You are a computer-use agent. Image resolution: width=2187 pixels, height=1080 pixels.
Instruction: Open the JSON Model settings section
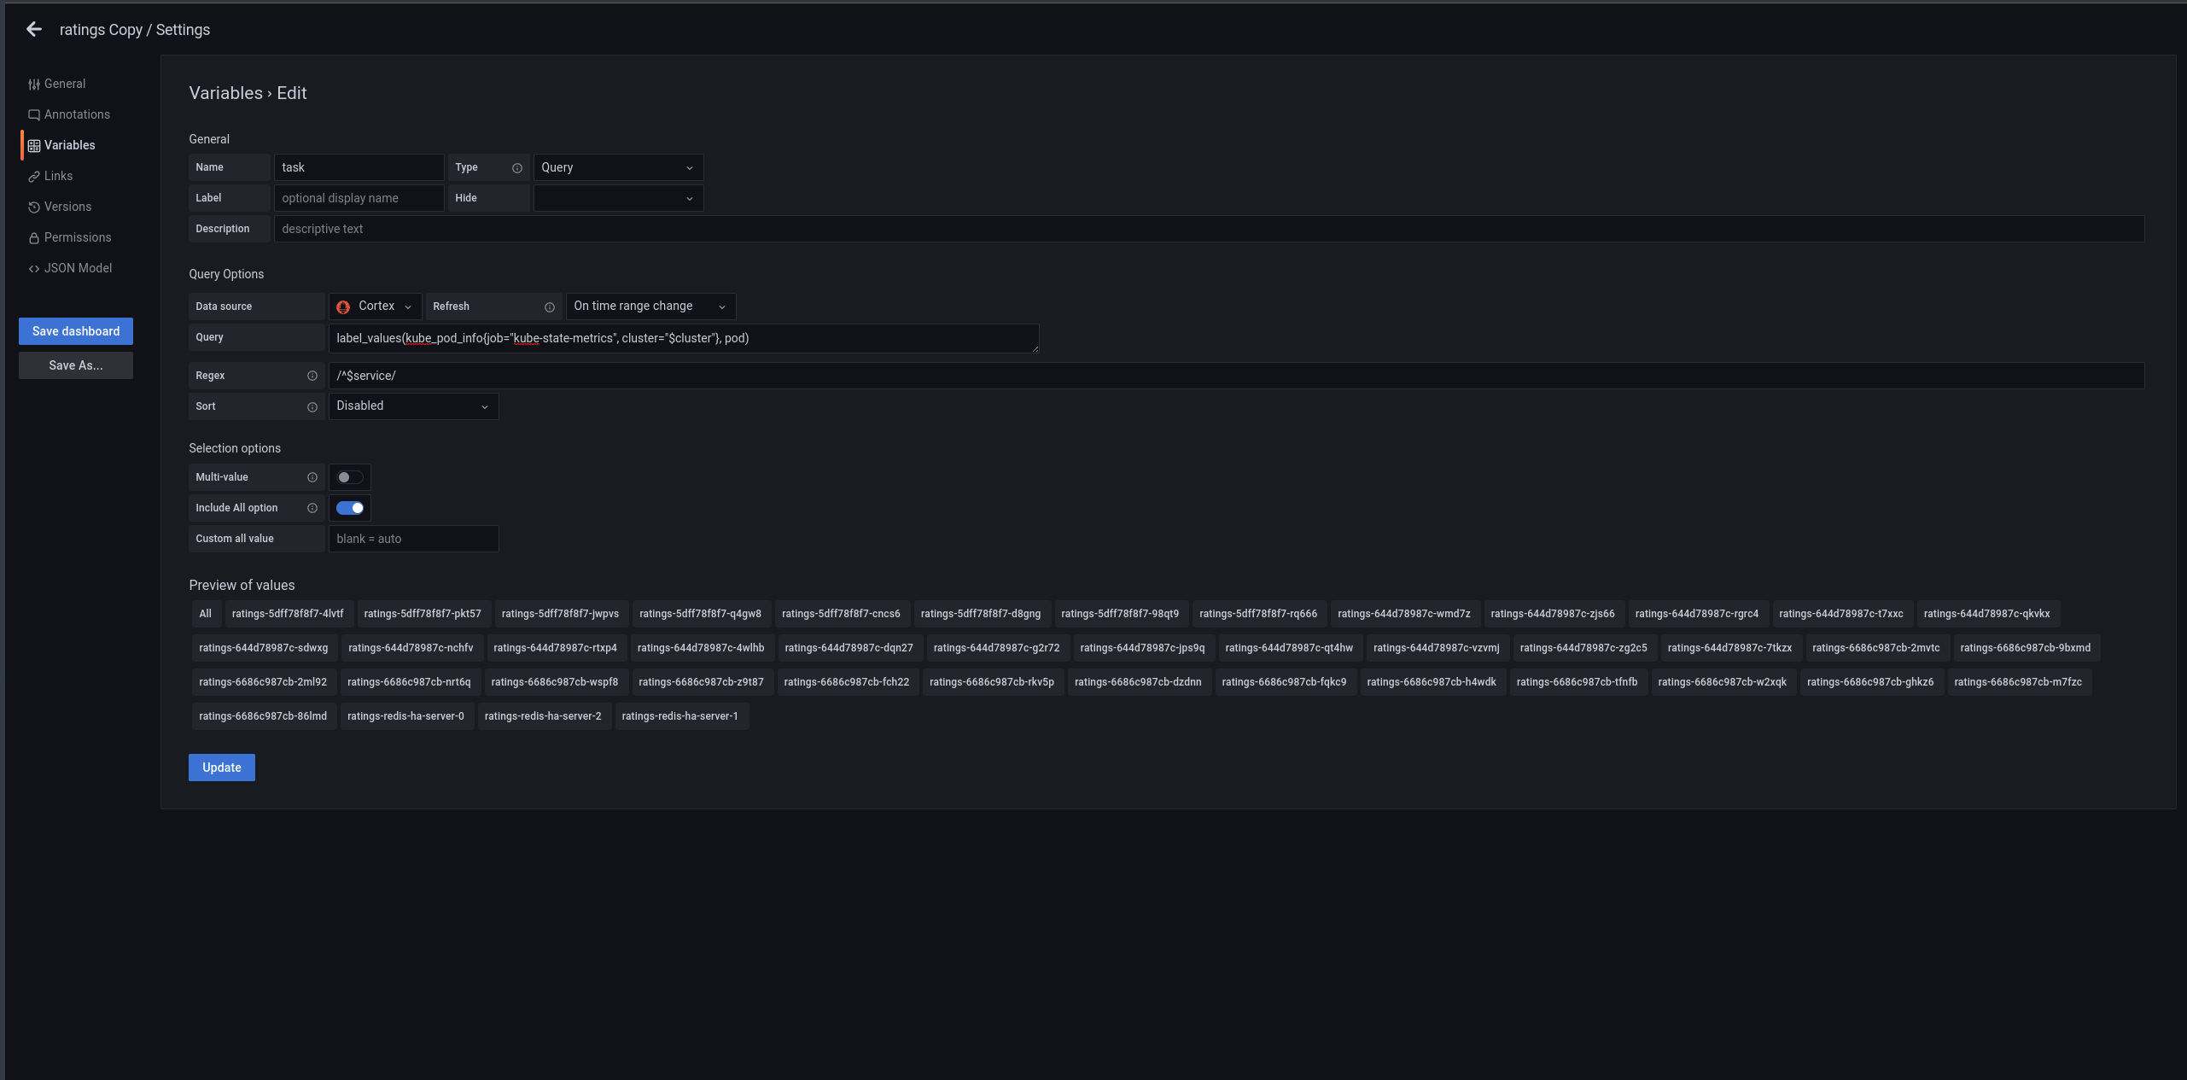[77, 268]
